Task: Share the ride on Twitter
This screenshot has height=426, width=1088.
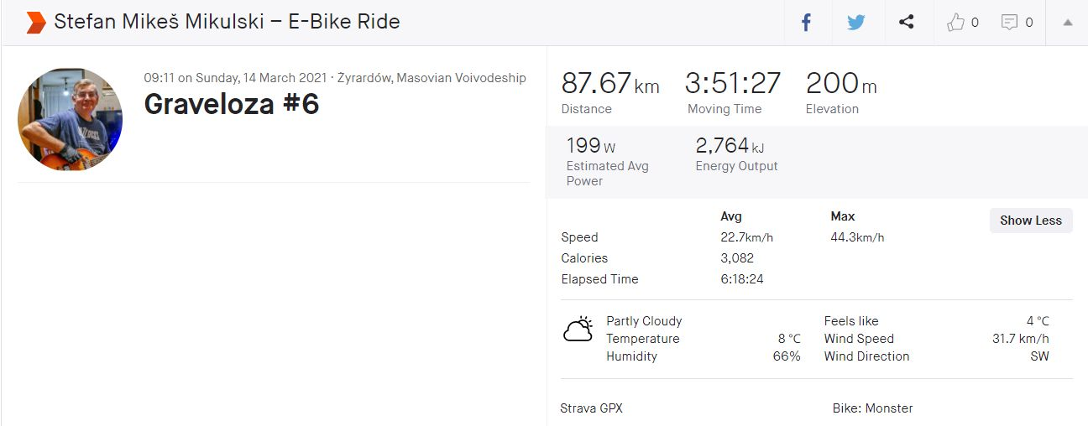Action: point(855,23)
